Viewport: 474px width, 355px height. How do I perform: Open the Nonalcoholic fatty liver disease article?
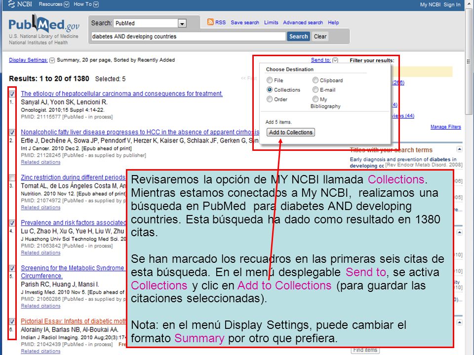(140, 132)
